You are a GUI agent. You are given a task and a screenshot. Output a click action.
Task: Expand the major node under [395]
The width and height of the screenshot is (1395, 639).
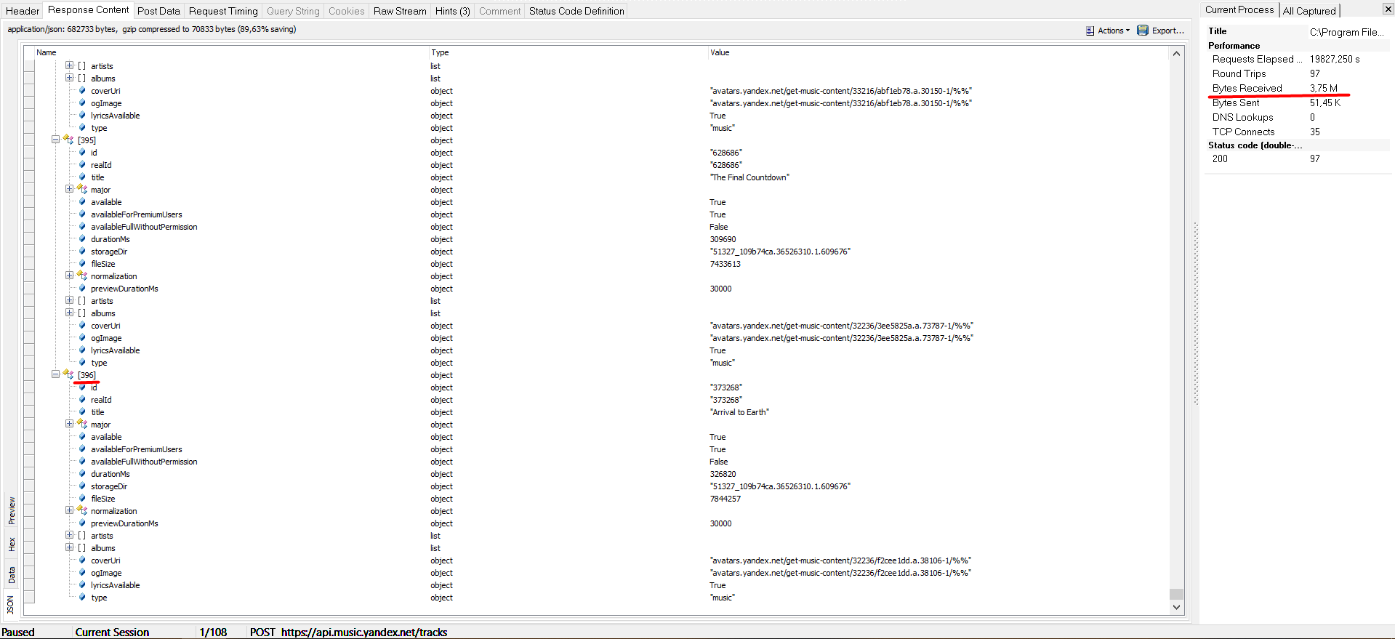(x=69, y=189)
